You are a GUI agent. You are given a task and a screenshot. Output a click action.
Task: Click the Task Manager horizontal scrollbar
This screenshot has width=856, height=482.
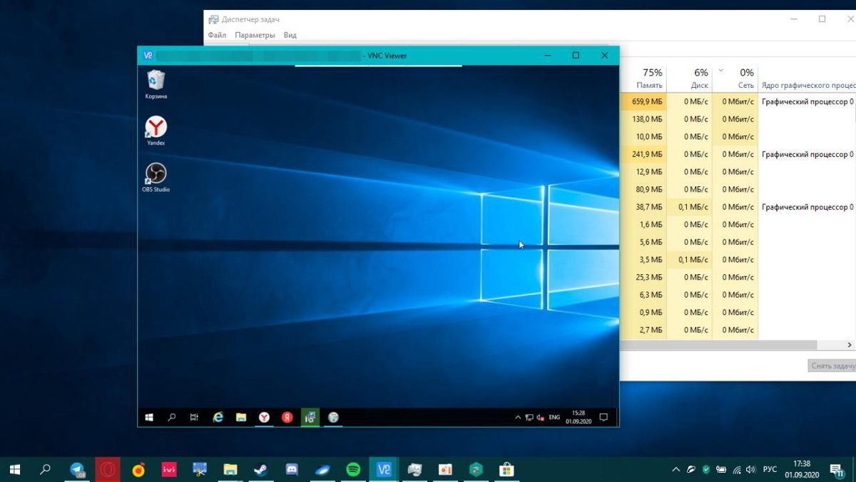718,345
